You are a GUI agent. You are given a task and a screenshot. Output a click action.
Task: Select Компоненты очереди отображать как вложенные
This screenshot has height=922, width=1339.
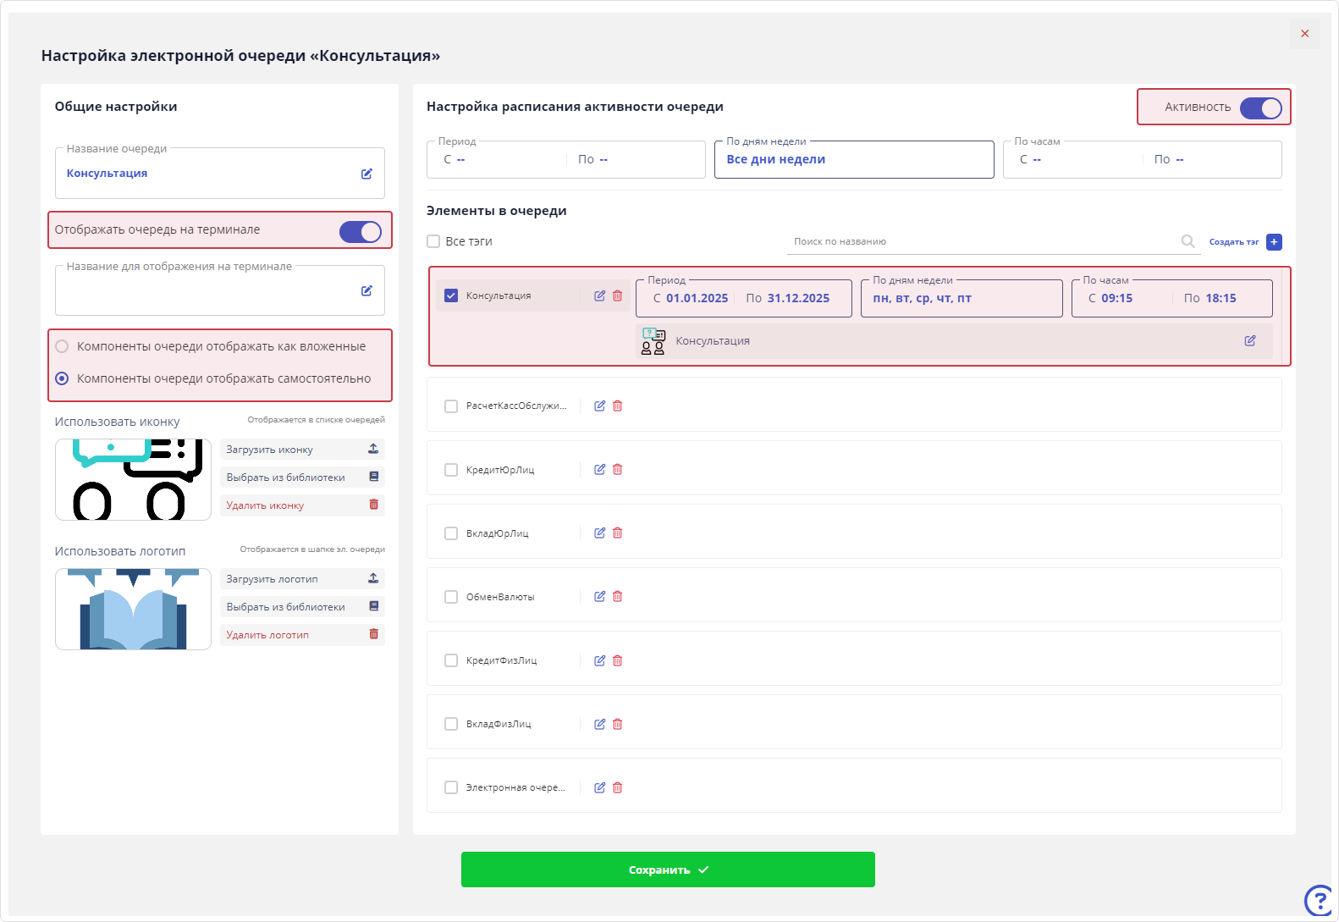coord(62,346)
